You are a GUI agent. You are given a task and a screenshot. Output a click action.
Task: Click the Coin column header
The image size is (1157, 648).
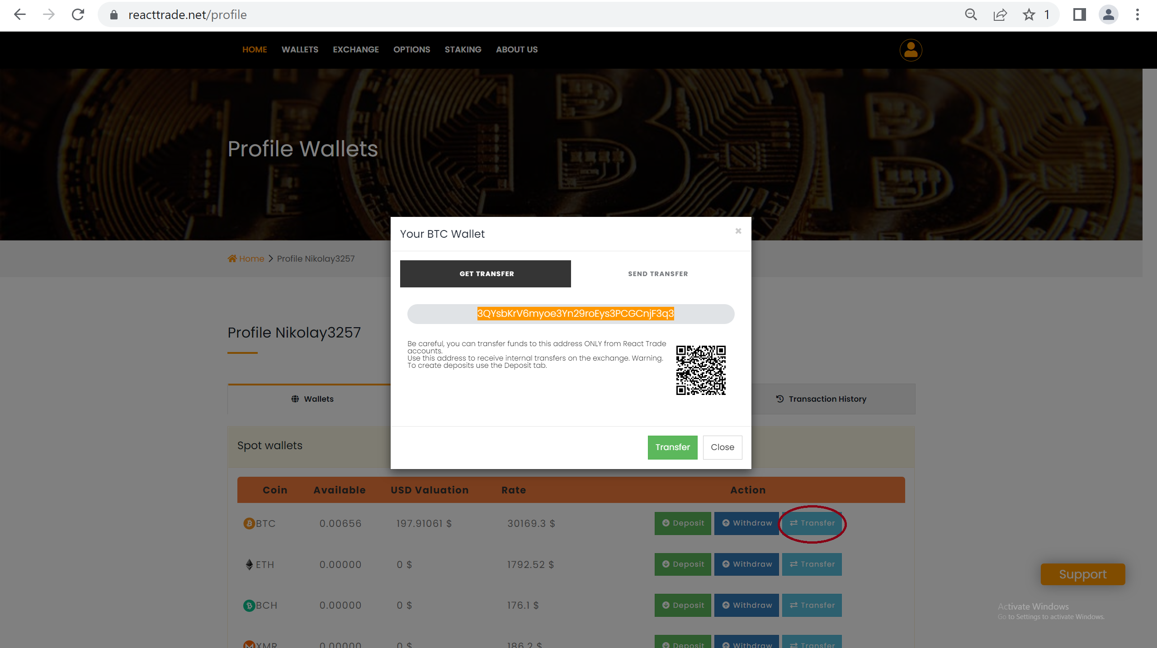click(x=275, y=490)
